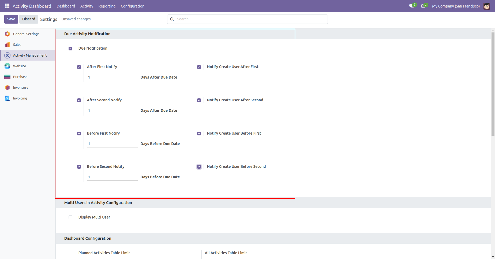Edit After First Notify days field
This screenshot has height=259, width=495.
(x=112, y=77)
